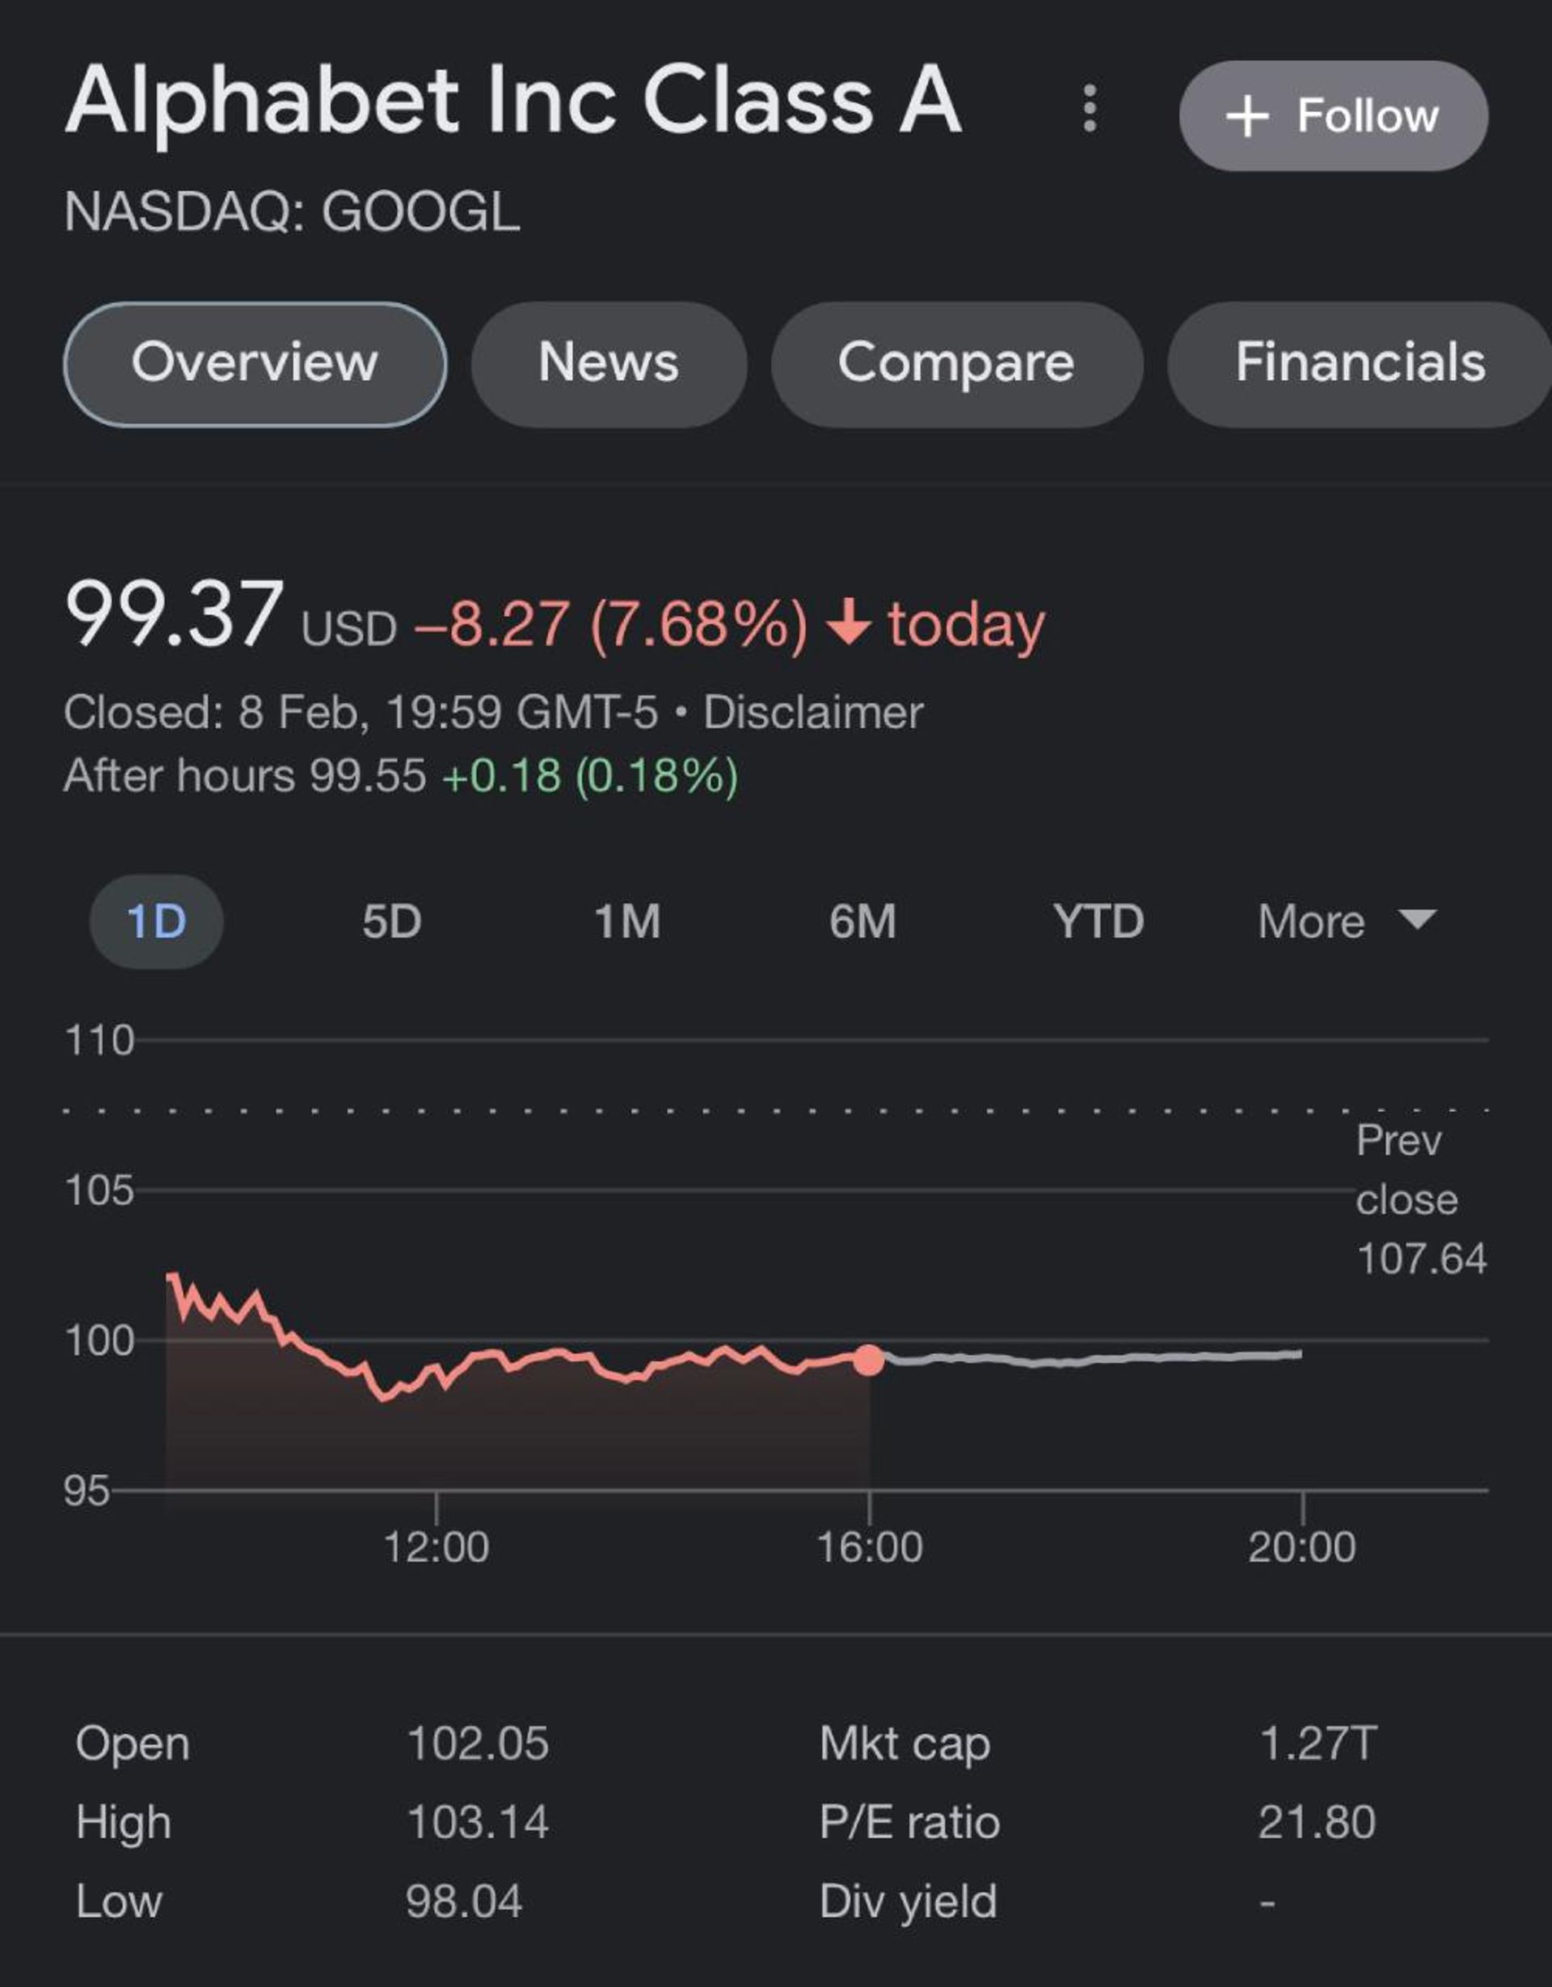Click the 99.37 current stock price
The height and width of the screenshot is (1987, 1552).
tap(175, 615)
